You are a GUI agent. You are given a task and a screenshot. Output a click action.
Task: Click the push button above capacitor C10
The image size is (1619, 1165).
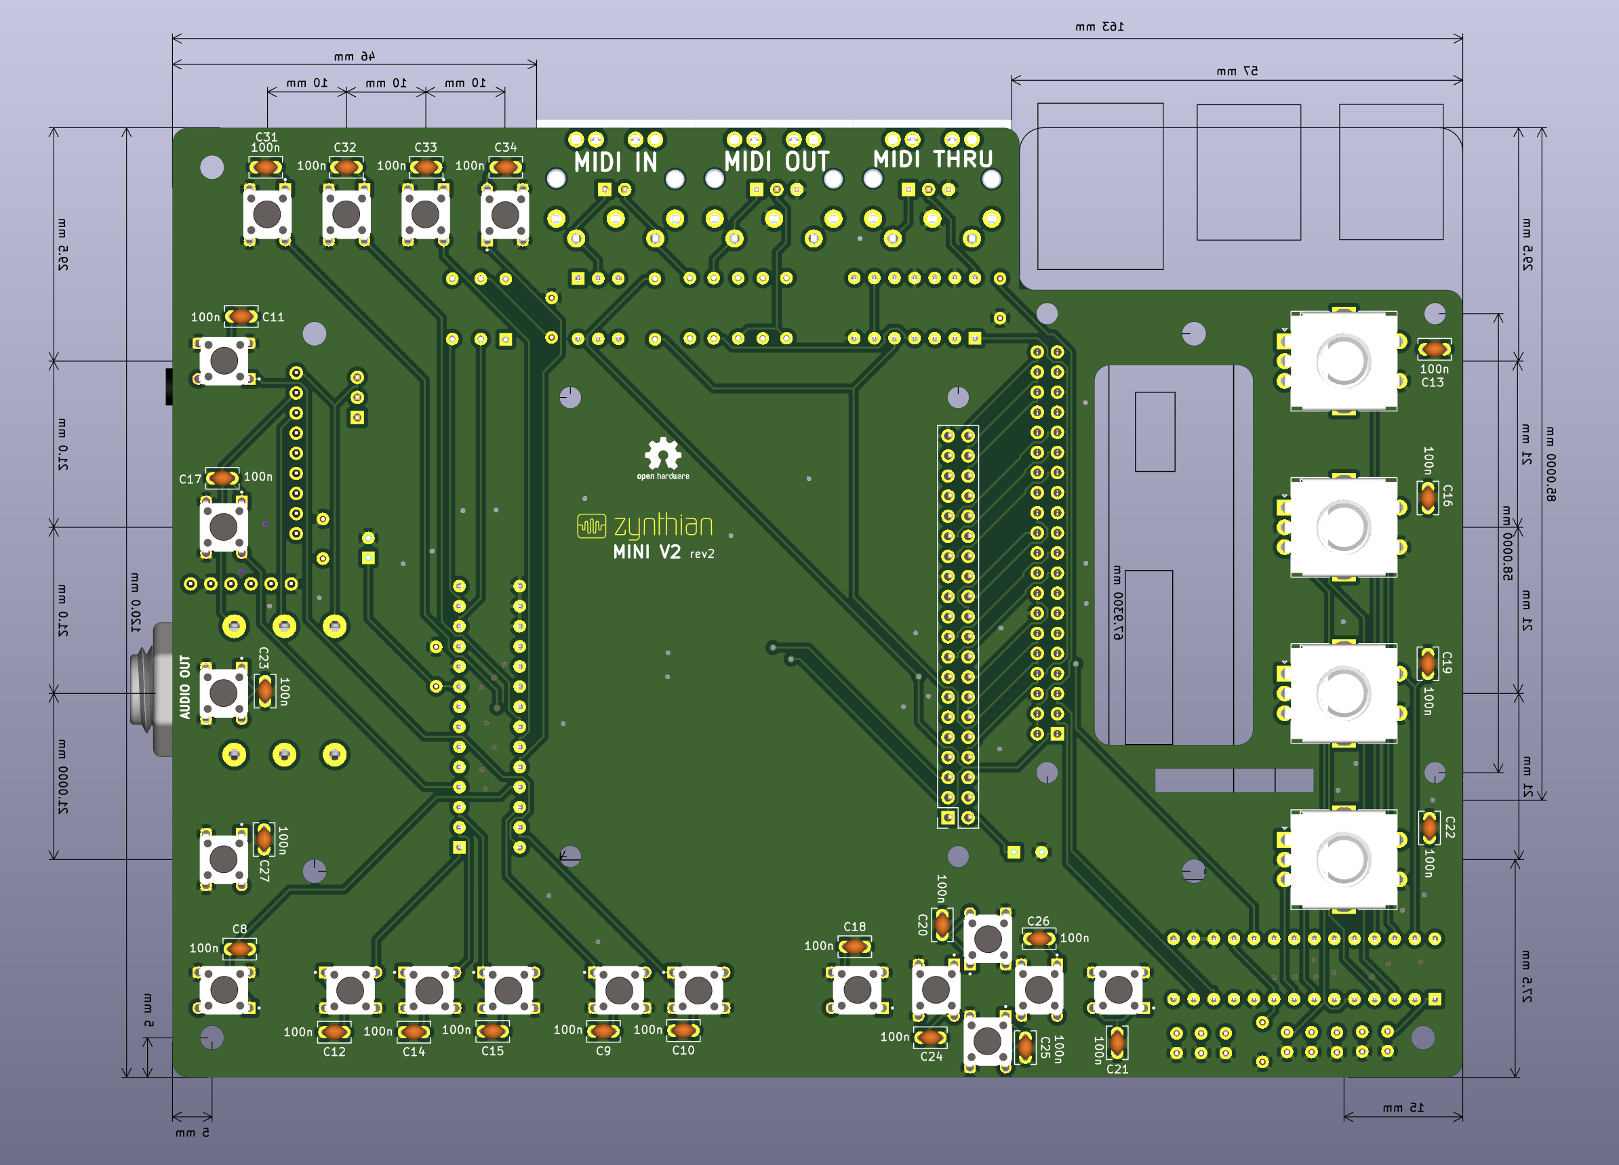click(698, 989)
